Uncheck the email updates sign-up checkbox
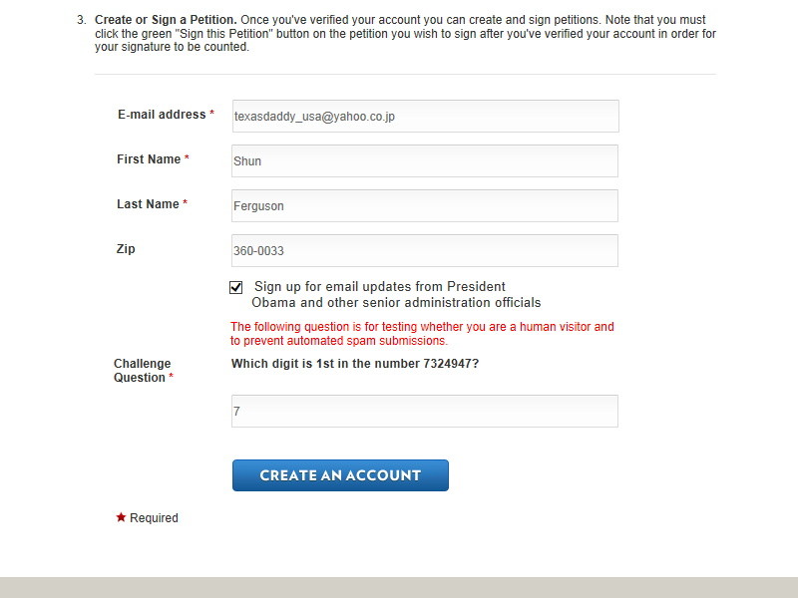This screenshot has height=598, width=798. 236,287
